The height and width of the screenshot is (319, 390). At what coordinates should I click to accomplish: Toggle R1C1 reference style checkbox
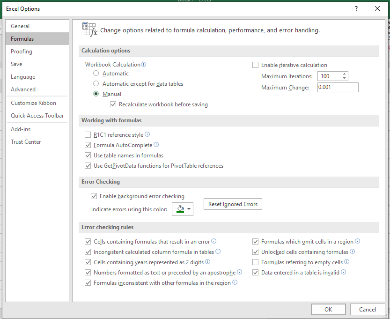88,135
